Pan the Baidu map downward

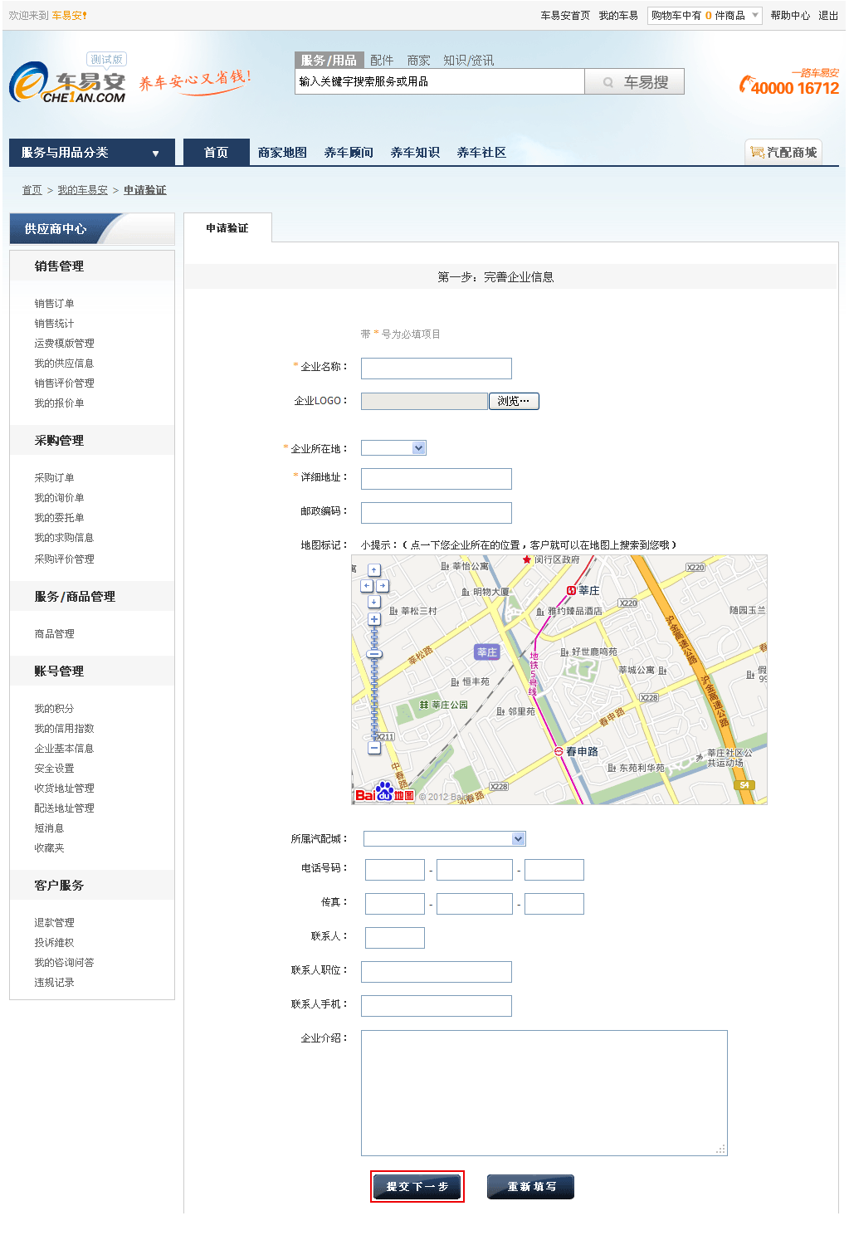(x=374, y=602)
